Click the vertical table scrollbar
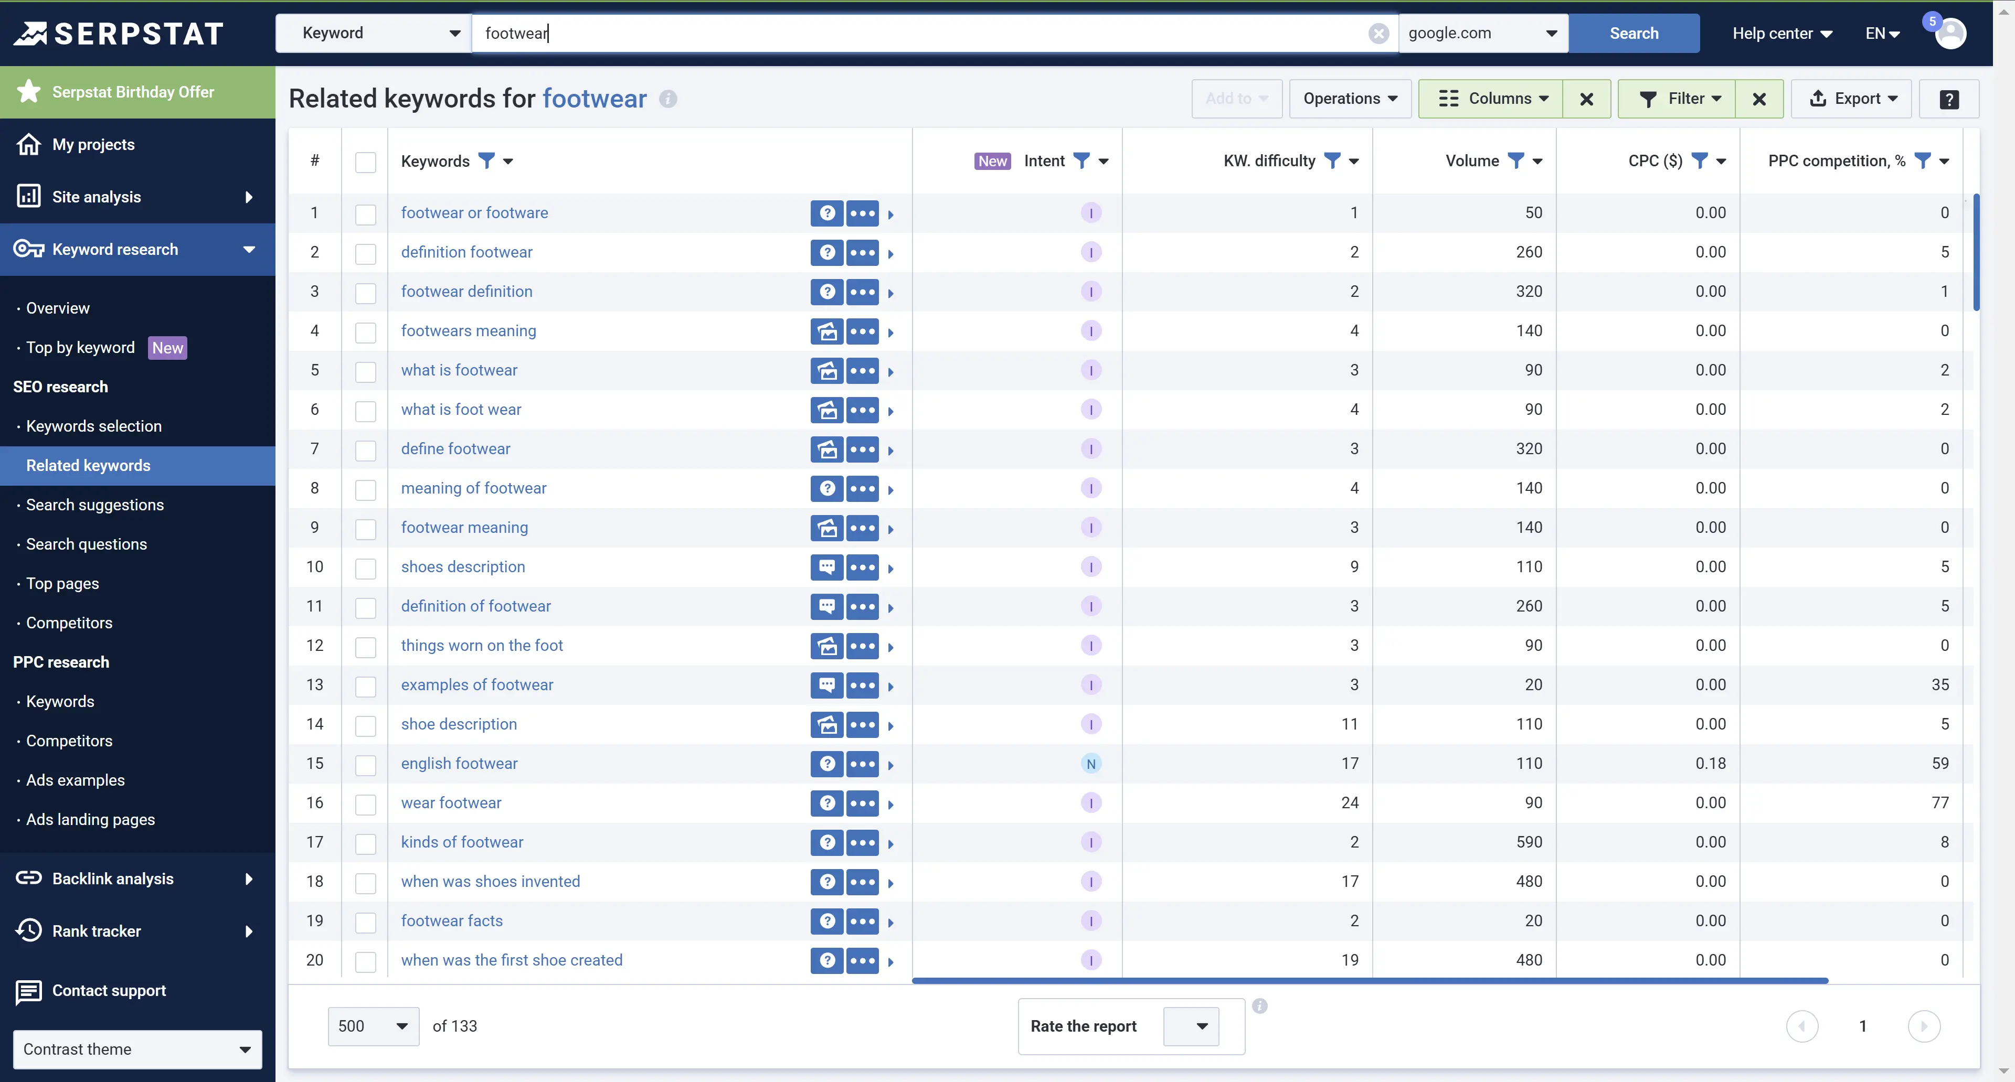 [x=1977, y=252]
